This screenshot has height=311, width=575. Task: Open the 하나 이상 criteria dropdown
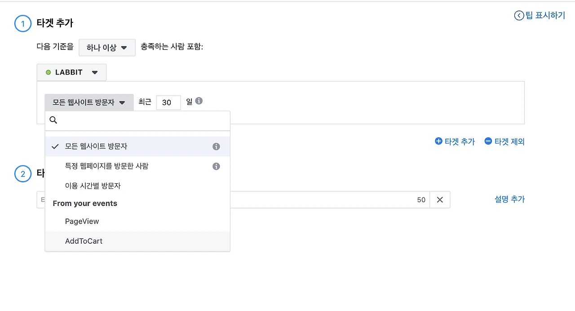(107, 48)
